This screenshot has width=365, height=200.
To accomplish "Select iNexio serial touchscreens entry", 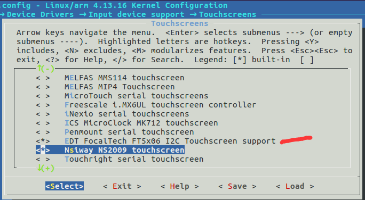I will (x=126, y=114).
